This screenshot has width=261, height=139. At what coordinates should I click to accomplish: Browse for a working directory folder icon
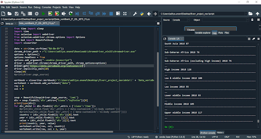[251, 14]
